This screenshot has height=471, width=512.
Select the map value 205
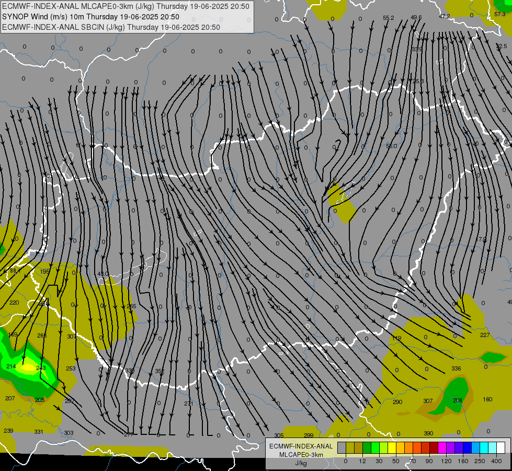click(40, 400)
